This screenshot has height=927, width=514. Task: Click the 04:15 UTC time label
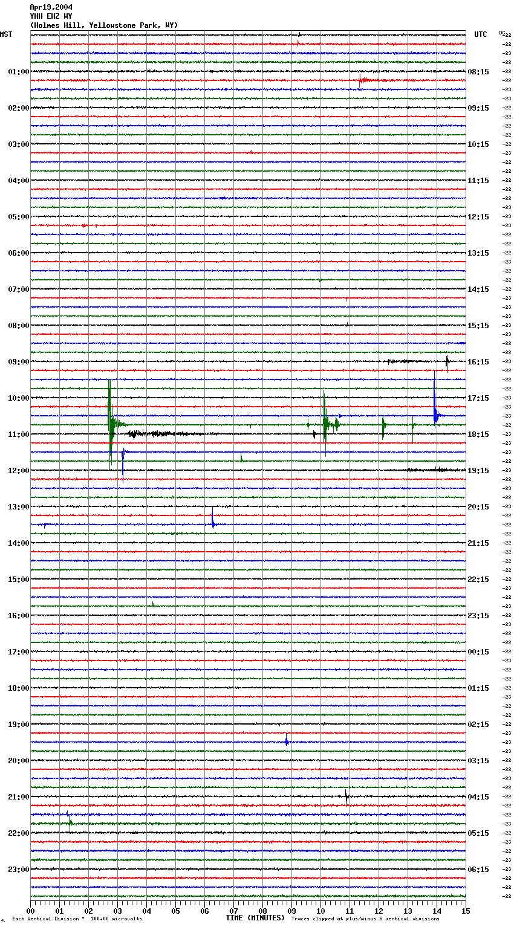[478, 797]
